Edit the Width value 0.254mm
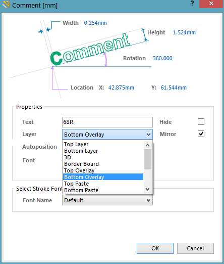Image resolution: width=224 pixels, height=264 pixels. [95, 23]
